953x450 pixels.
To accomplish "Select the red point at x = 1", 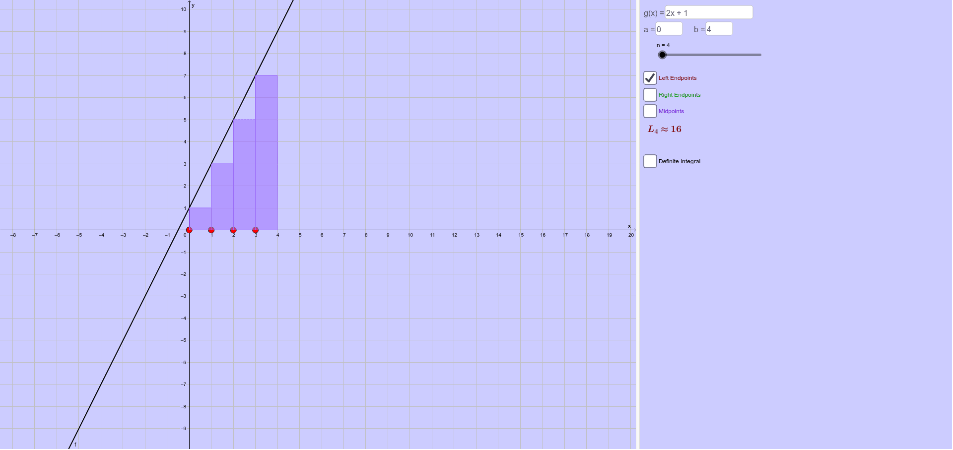I will [211, 230].
